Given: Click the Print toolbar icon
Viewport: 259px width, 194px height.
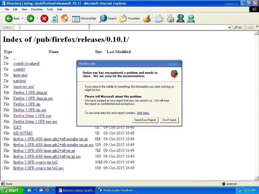Looking at the screenshot, I should pos(170,18).
